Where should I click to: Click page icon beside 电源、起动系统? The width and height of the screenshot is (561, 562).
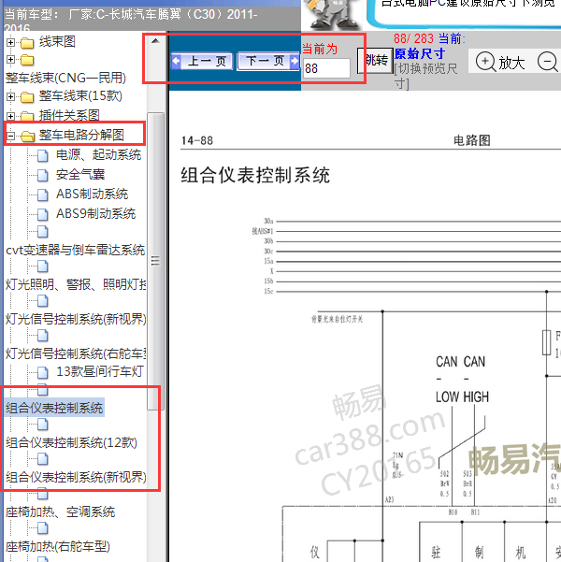point(43,156)
